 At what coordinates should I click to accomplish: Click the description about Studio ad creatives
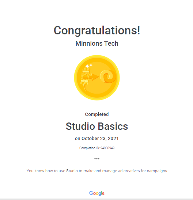97,171
